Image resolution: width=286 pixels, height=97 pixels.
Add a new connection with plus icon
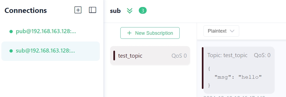click(x=78, y=10)
